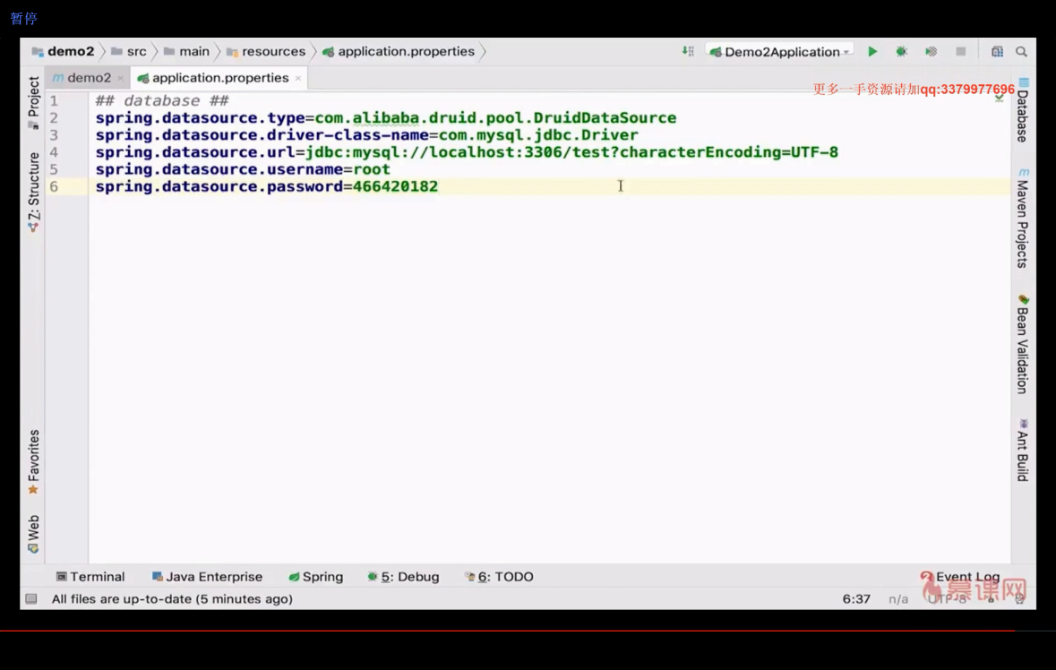This screenshot has height=670, width=1056.
Task: Open the Database tool window
Action: tap(1023, 110)
